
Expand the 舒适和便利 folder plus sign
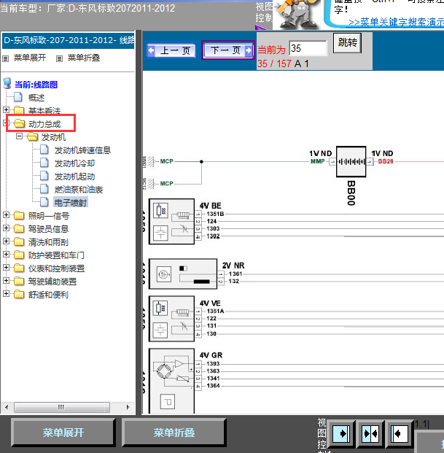[x=6, y=293]
